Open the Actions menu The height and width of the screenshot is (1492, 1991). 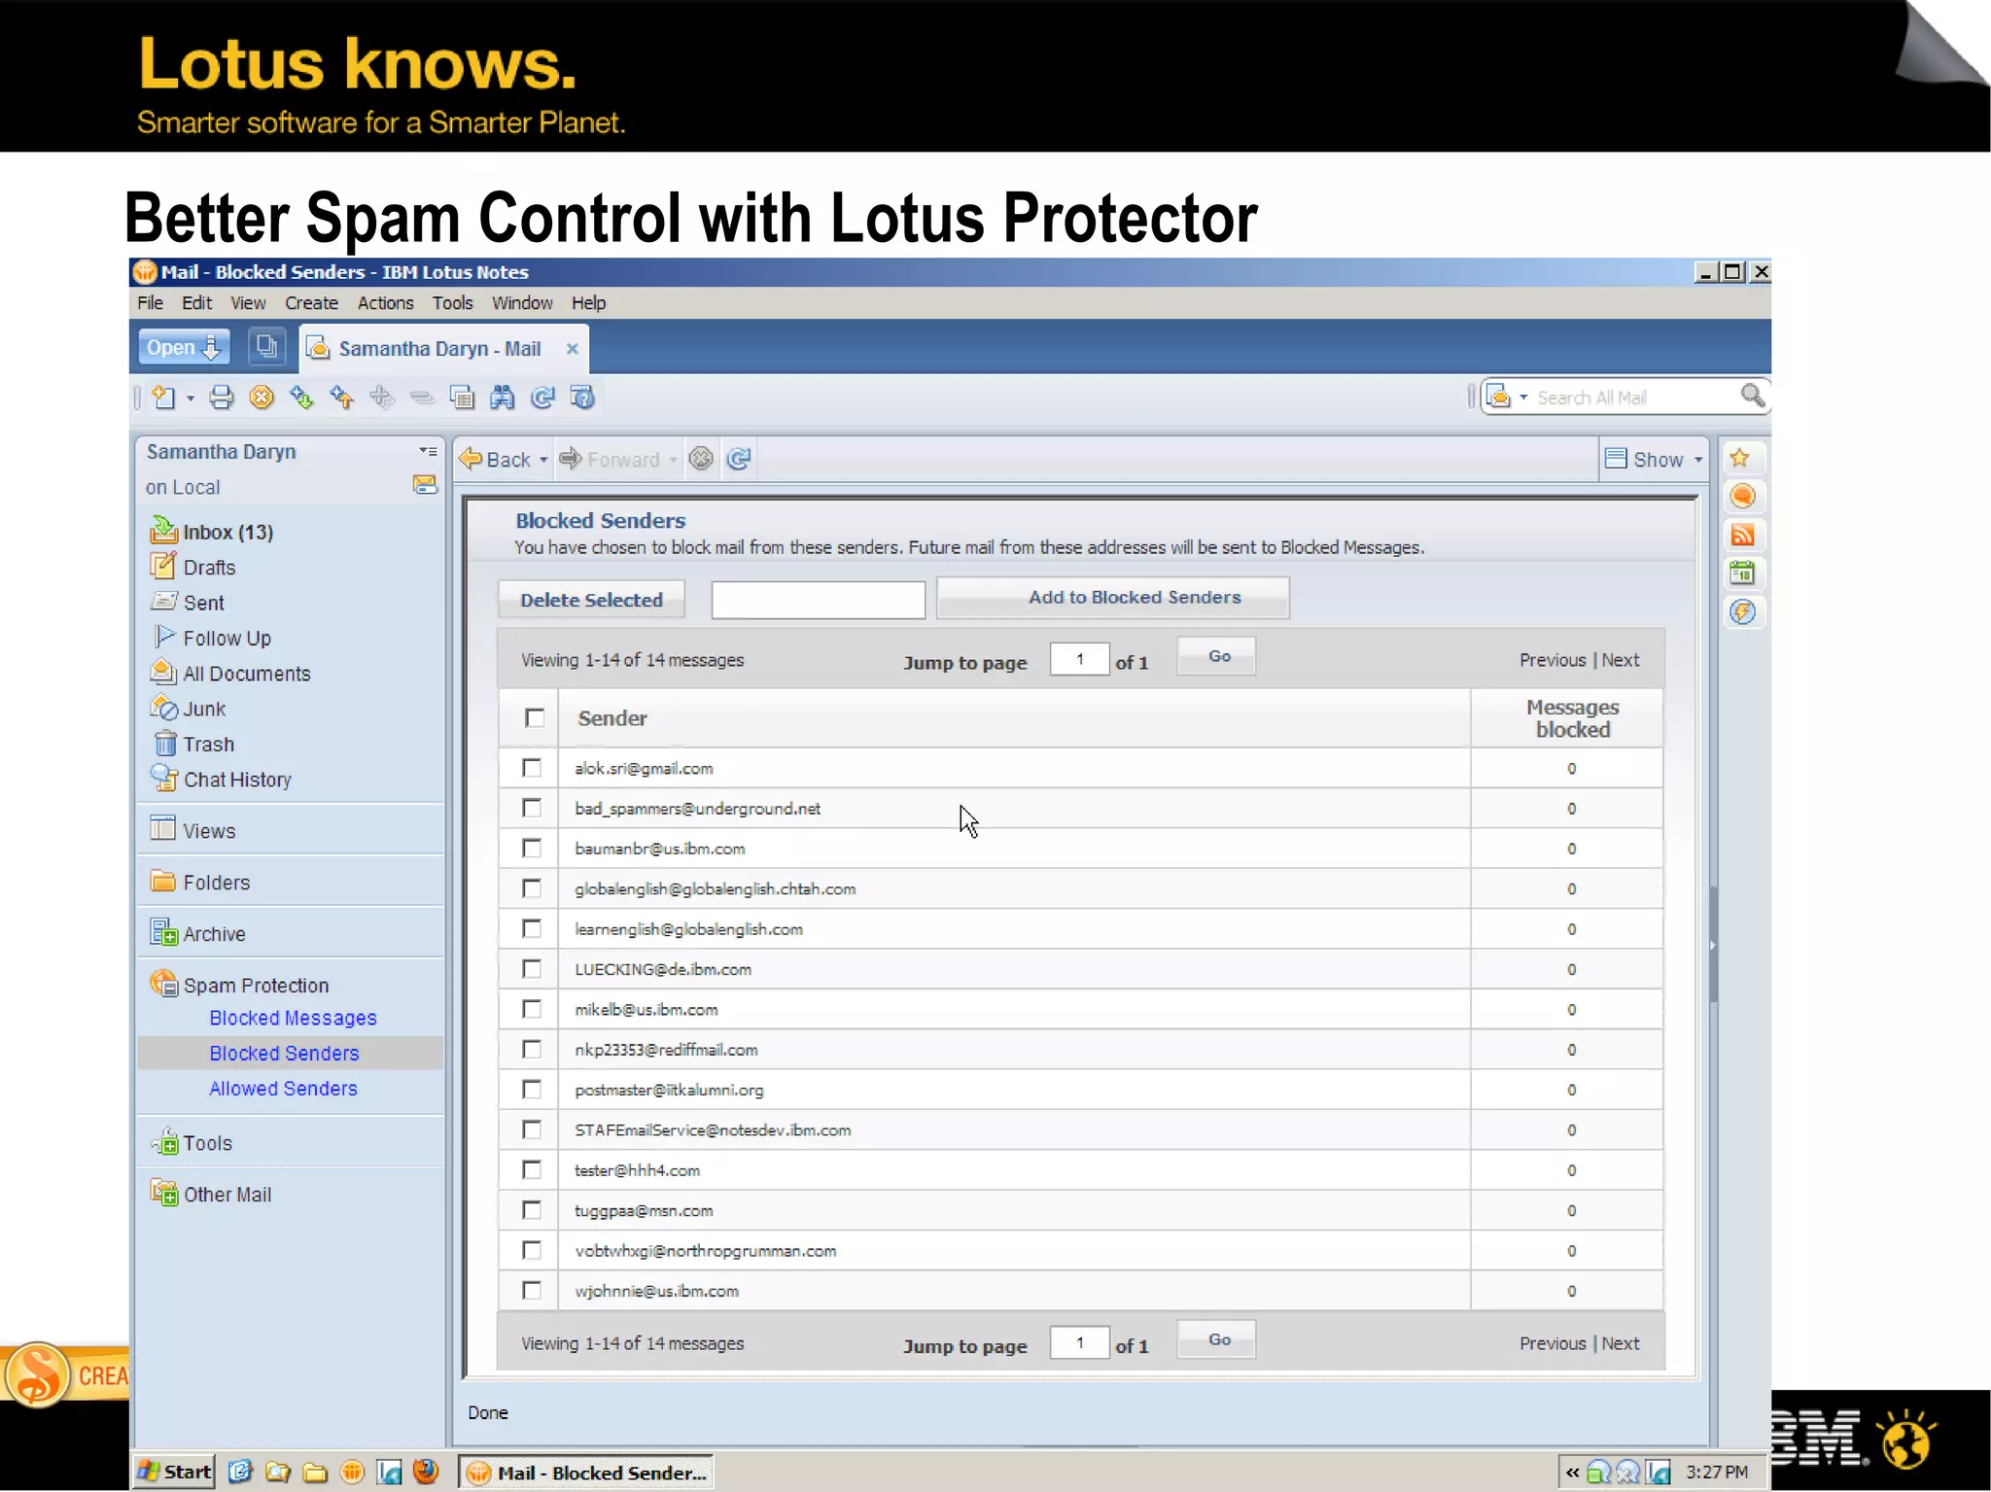tap(385, 303)
